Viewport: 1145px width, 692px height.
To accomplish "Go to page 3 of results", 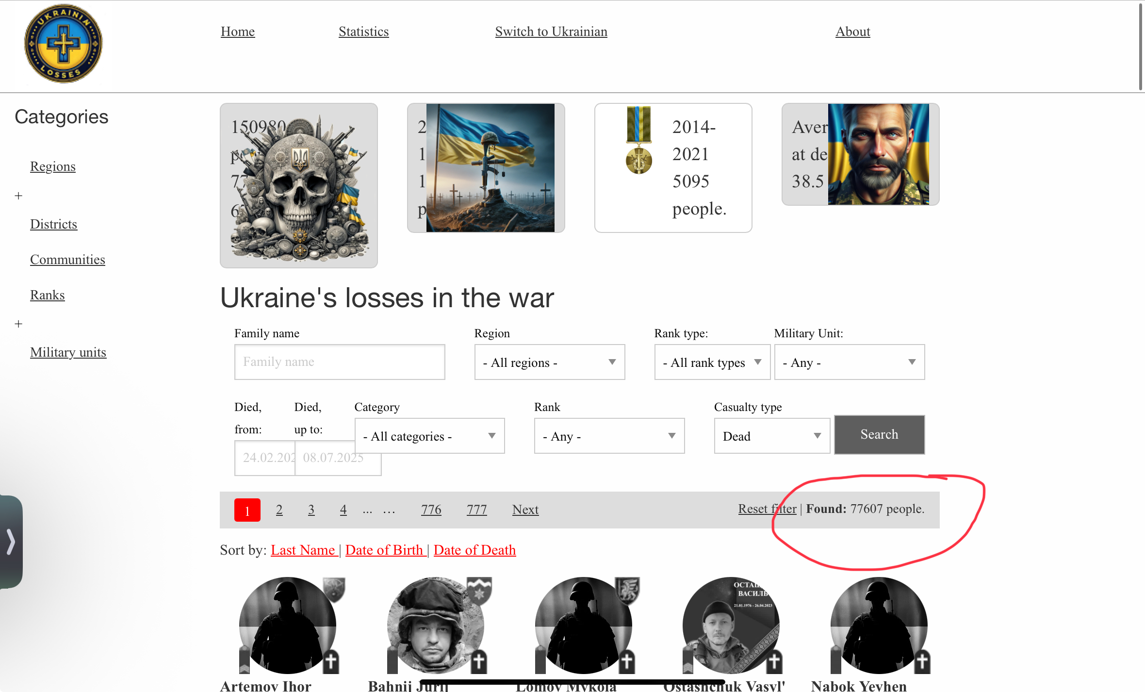I will tap(311, 510).
